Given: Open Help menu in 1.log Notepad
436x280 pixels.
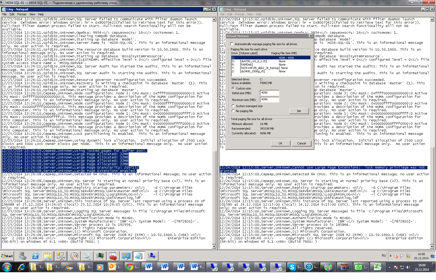Looking at the screenshot, I should (x=41, y=14).
